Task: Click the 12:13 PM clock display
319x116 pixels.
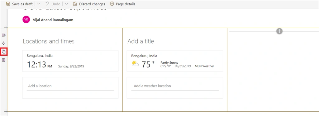Action: point(40,65)
